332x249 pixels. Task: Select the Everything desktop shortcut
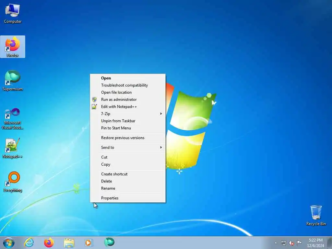(x=13, y=182)
